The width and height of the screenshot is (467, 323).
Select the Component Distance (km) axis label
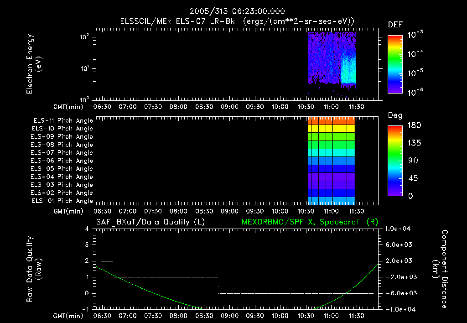point(440,269)
